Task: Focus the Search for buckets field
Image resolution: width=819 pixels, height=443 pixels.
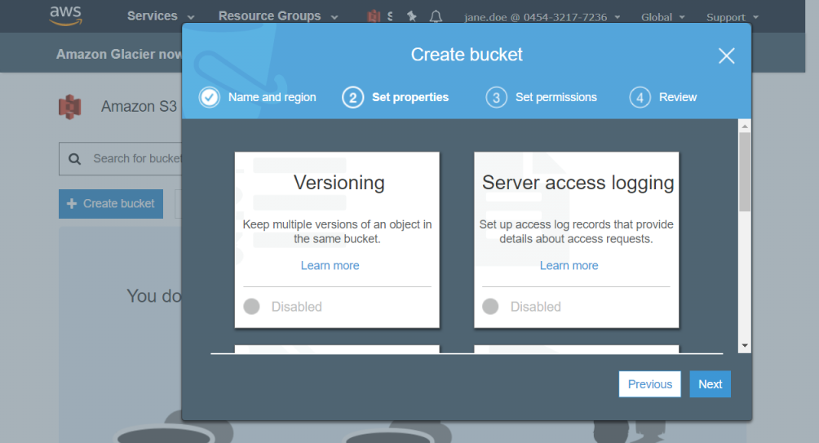Action: [121, 159]
